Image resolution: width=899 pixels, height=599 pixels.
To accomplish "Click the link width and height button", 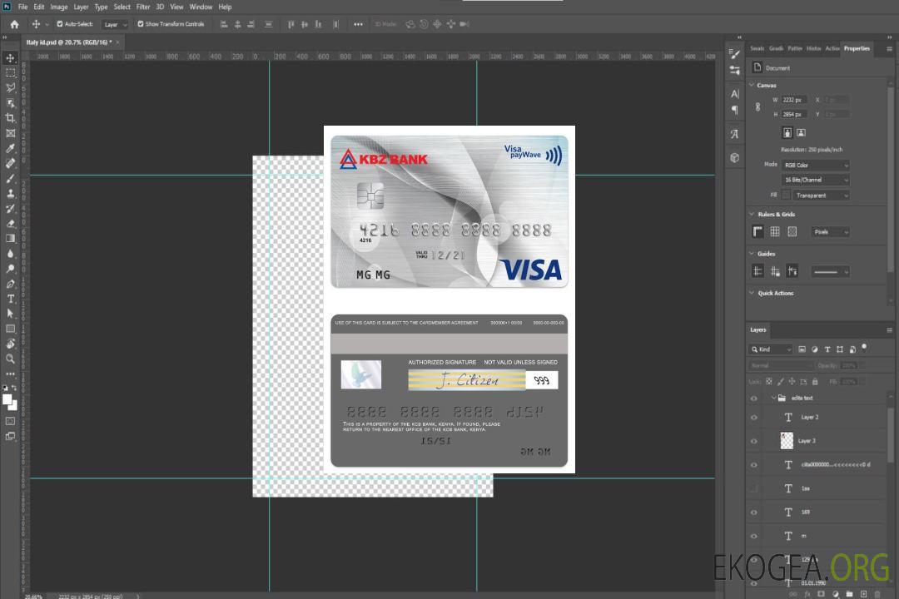I will (758, 106).
